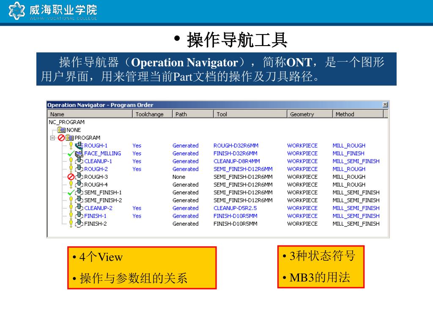Click the exclamation status beside CLEANUP-1
Viewport: 433px width, 324px height.
point(71,161)
